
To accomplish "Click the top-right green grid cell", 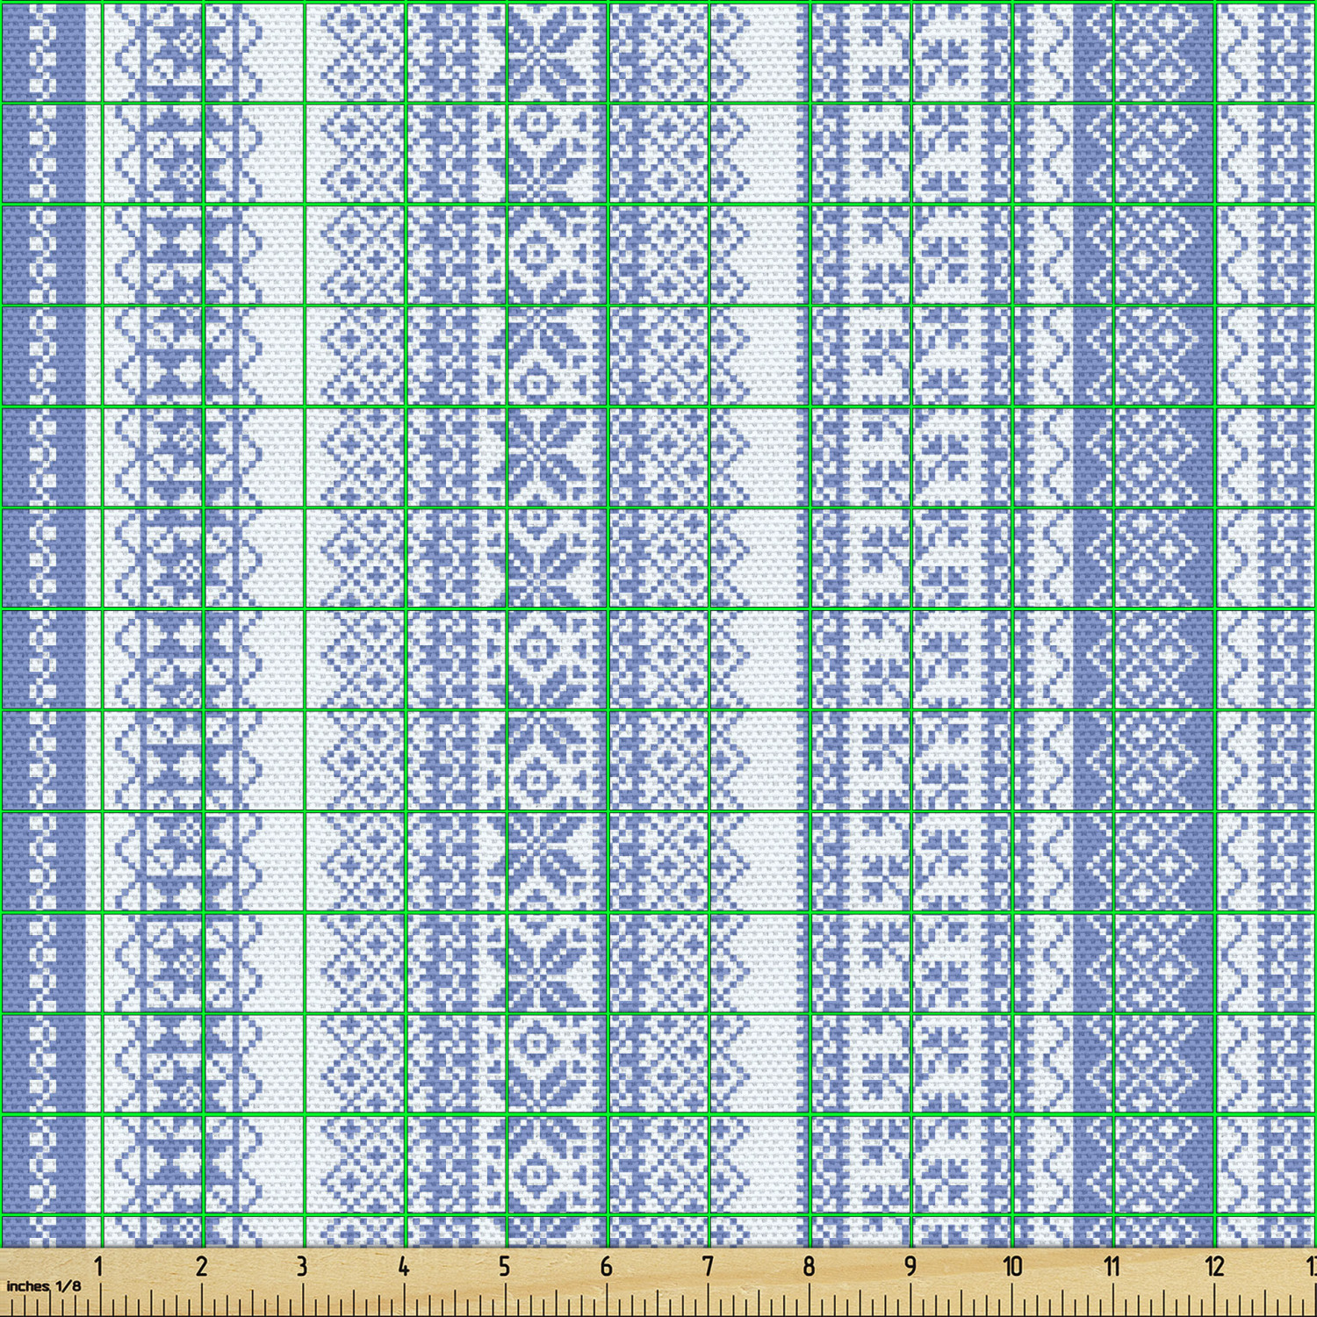I will (1264, 53).
